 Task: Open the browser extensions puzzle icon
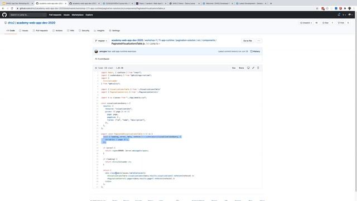coord(345,8)
